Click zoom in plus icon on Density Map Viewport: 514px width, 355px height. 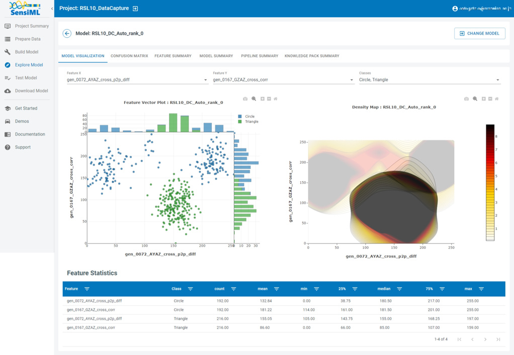[x=483, y=99]
